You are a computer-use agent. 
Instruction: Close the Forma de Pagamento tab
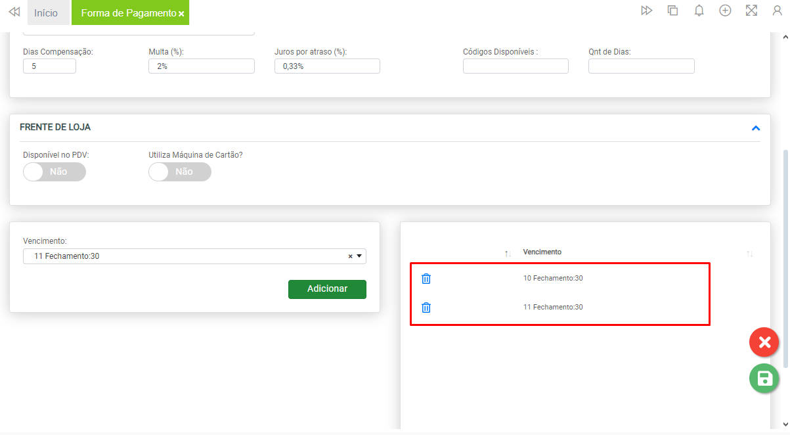click(x=181, y=14)
